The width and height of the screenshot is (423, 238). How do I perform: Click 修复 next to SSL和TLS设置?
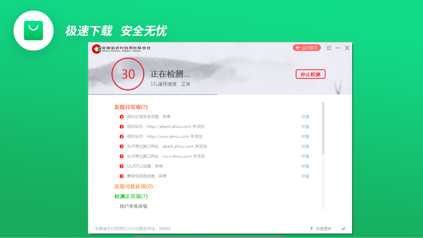tap(305, 166)
